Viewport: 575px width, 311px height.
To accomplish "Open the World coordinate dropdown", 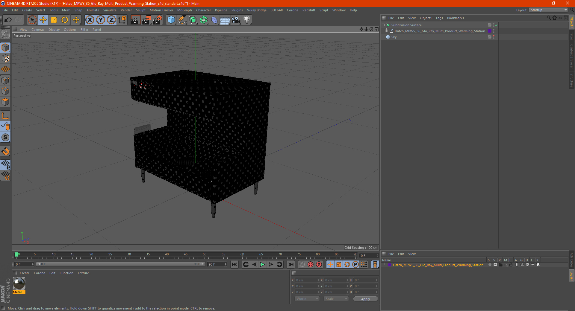I will (307, 299).
